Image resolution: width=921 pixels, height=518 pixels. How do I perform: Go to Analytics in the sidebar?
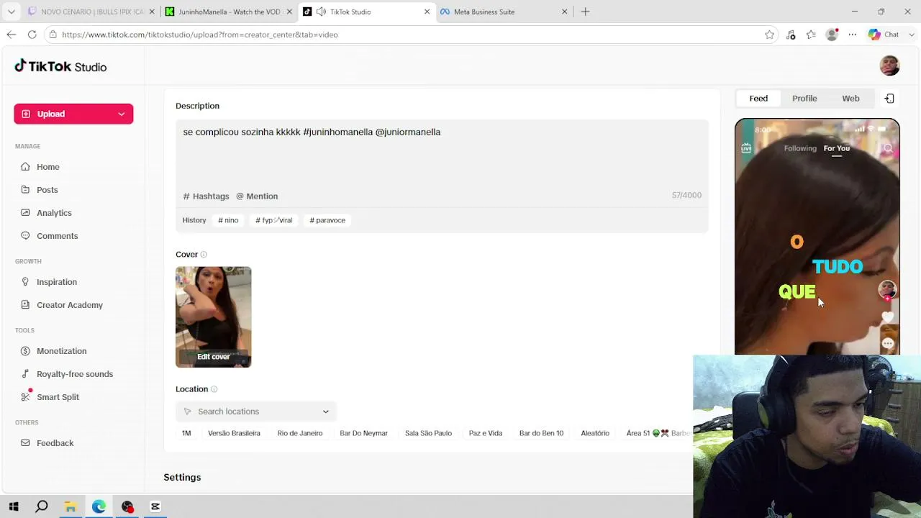54,213
